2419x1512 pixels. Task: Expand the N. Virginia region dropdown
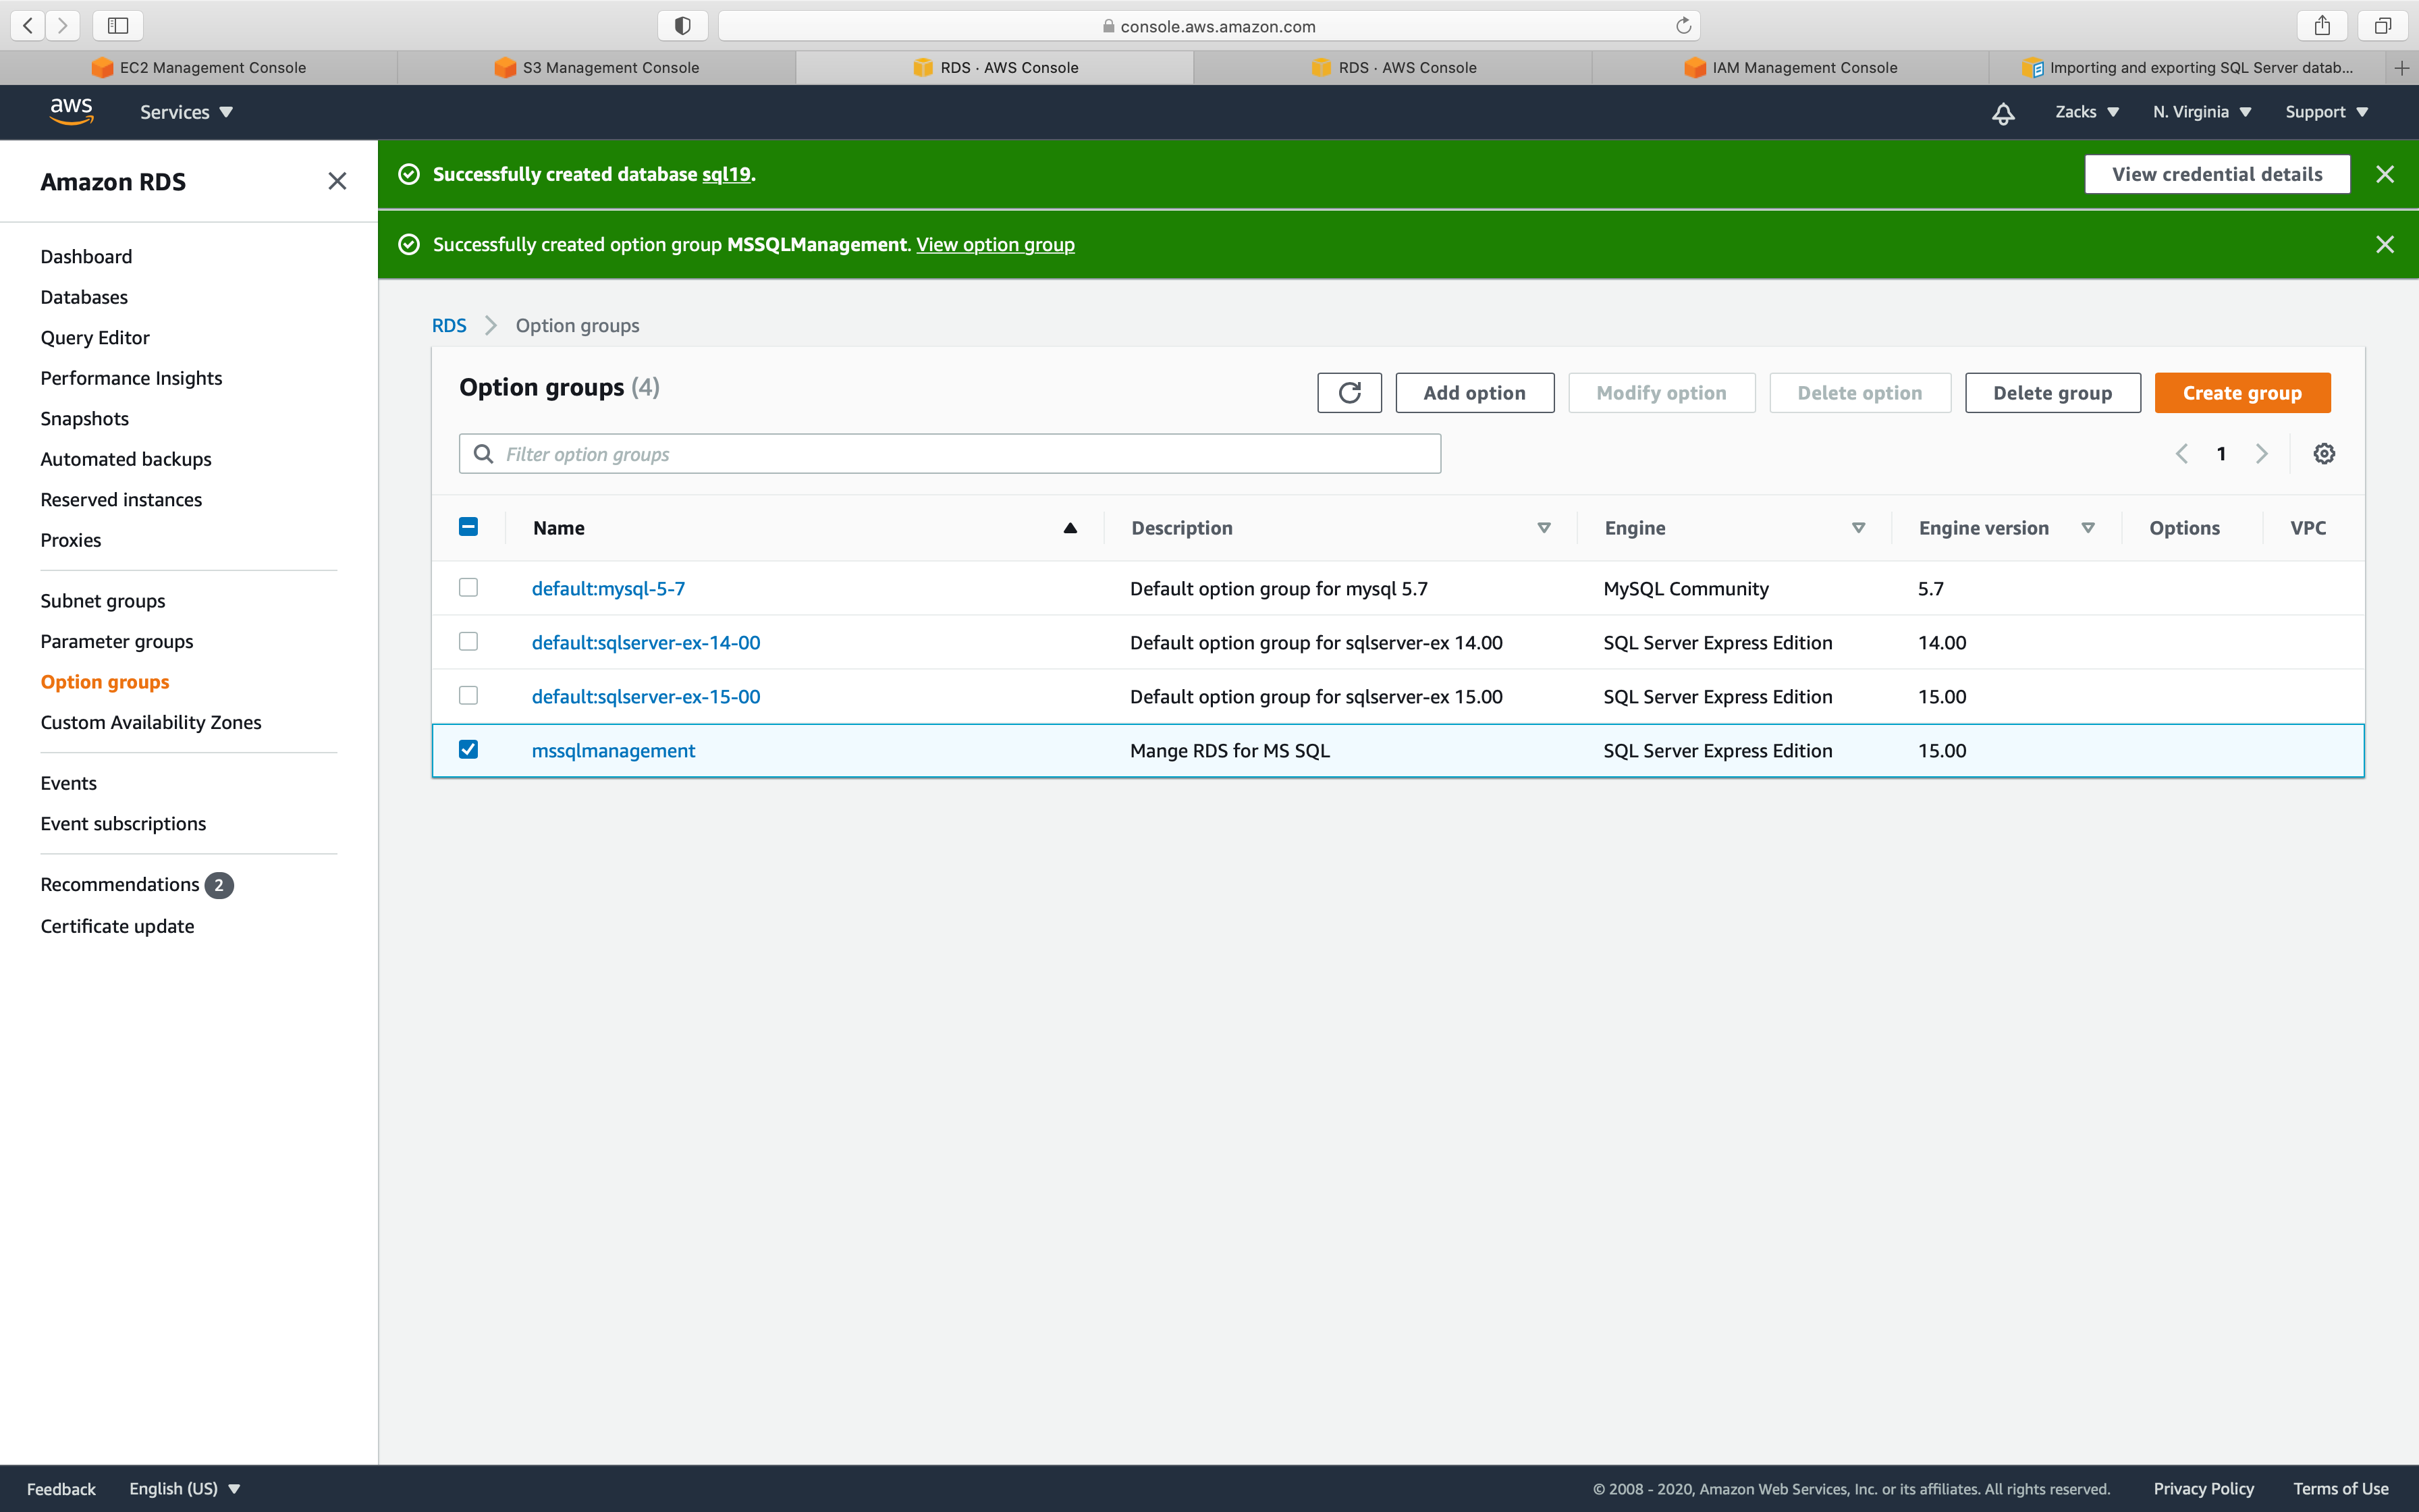coord(2201,112)
